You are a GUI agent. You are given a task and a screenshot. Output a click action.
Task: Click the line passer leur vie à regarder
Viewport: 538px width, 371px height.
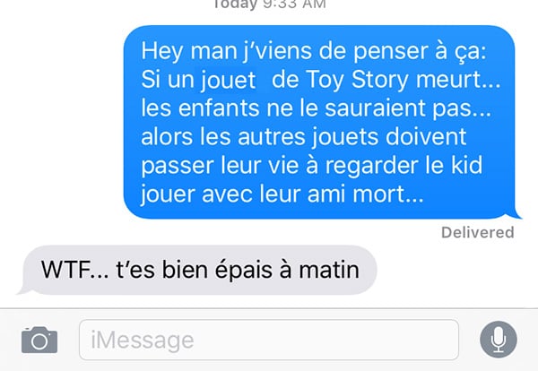(311, 166)
